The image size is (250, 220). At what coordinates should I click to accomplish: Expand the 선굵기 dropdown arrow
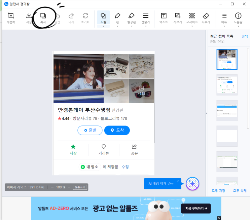click(x=146, y=26)
